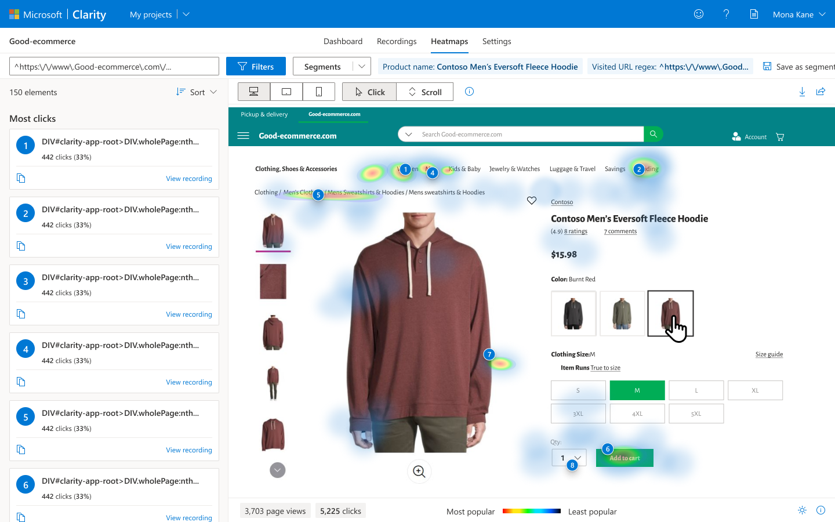Click the zoom magnifier under product image
Screen dimensions: 835x522
tap(419, 472)
